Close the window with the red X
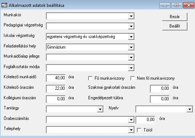The width and height of the screenshot is (195, 138). [188, 5]
